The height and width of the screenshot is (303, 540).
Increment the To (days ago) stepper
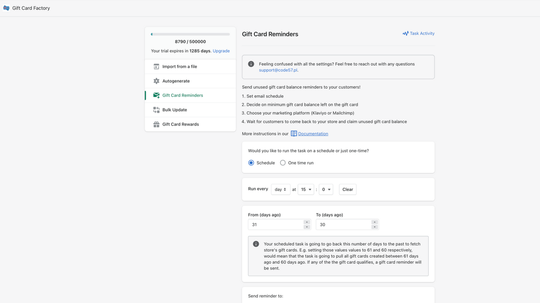375,222
